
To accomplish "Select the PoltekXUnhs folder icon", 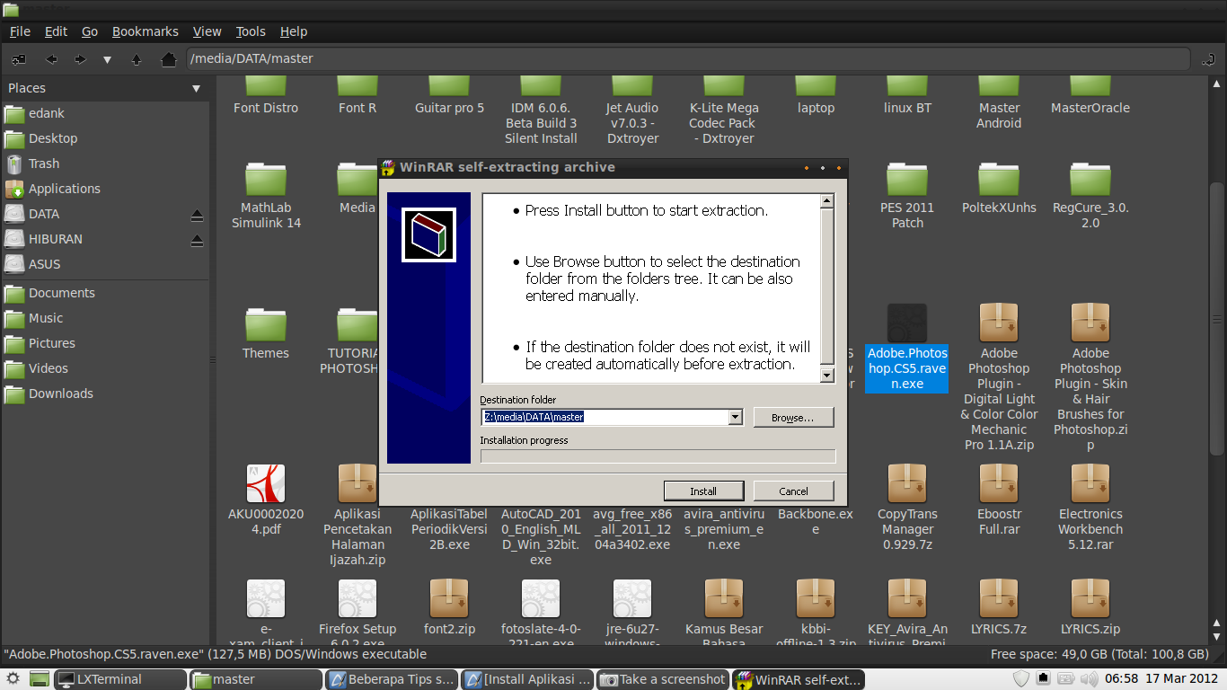I will [x=999, y=180].
